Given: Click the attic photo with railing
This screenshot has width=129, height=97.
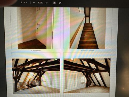Looking at the screenshot, I should point(36,76).
